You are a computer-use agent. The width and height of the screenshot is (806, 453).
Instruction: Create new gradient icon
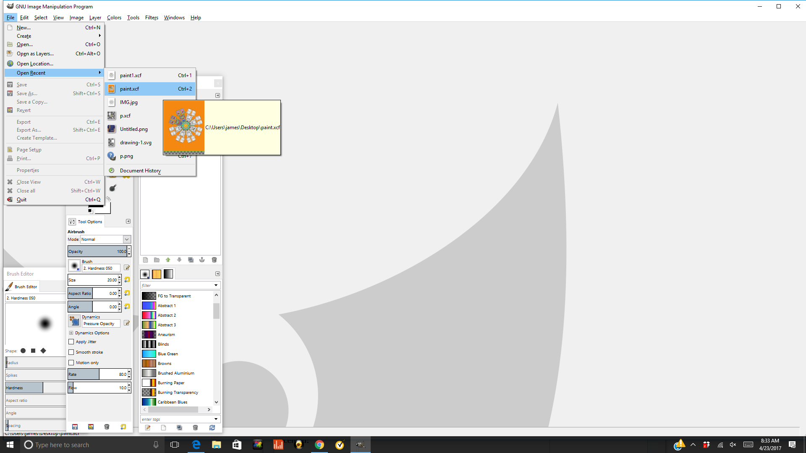[164, 428]
